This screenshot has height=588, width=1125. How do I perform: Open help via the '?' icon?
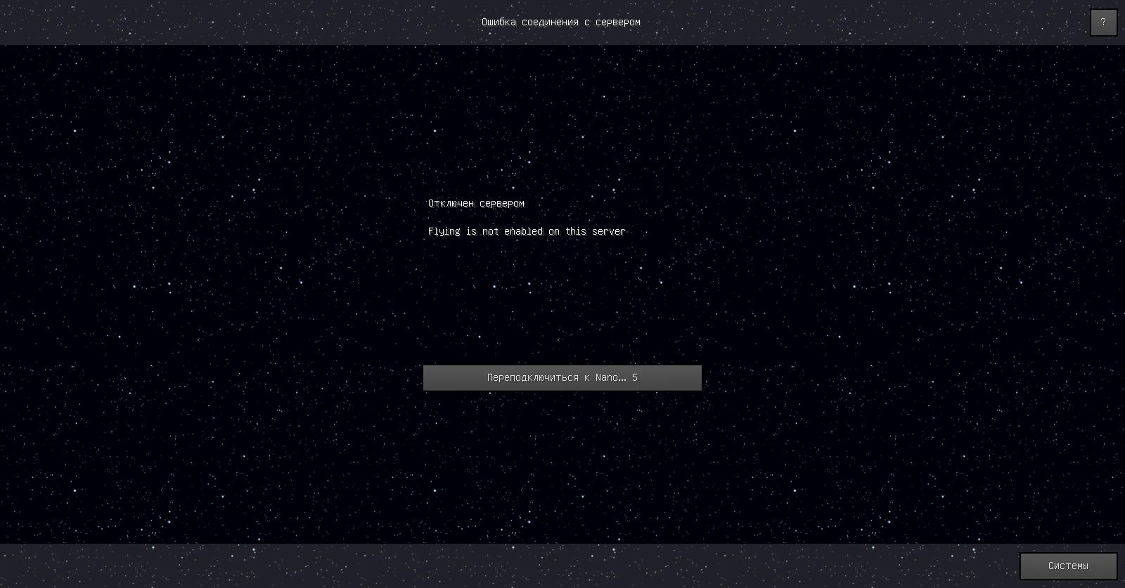coord(1103,22)
